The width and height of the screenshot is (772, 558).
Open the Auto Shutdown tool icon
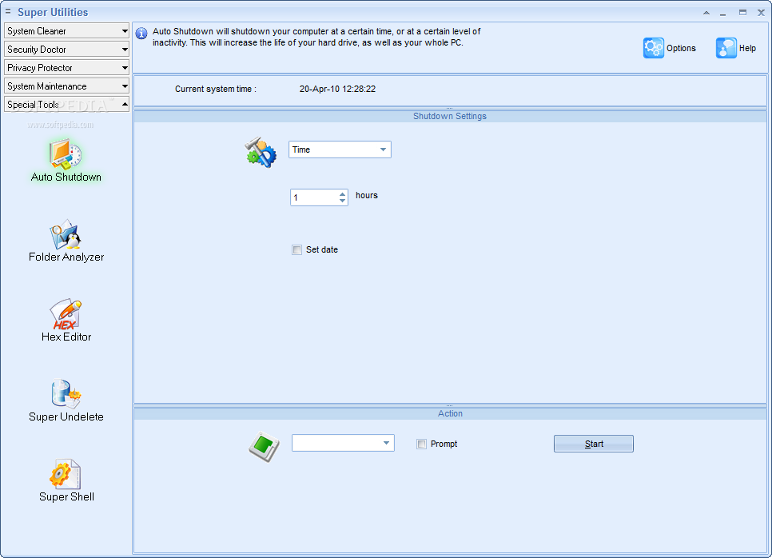click(66, 154)
